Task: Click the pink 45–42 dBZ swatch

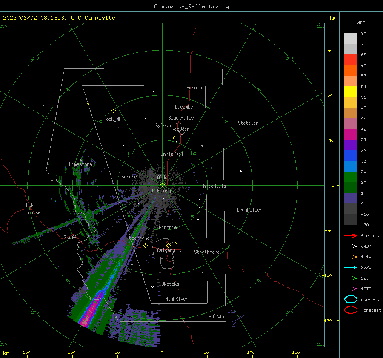Action: pyautogui.click(x=351, y=124)
